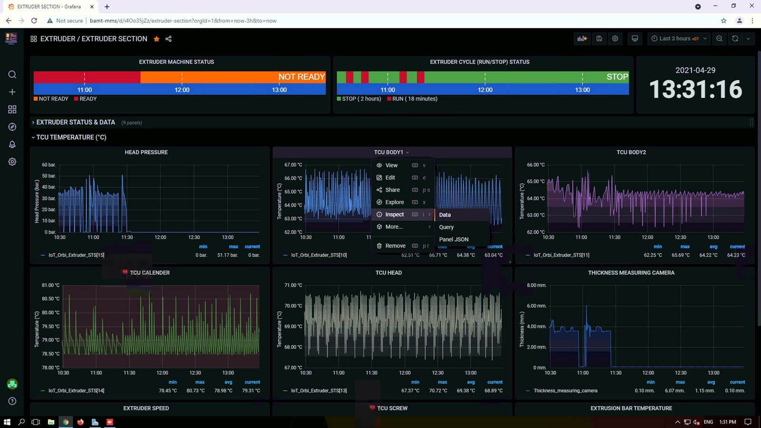Collapse the TCU TEMPERATURE (°C) row
Viewport: 761px width, 428px height.
71,137
